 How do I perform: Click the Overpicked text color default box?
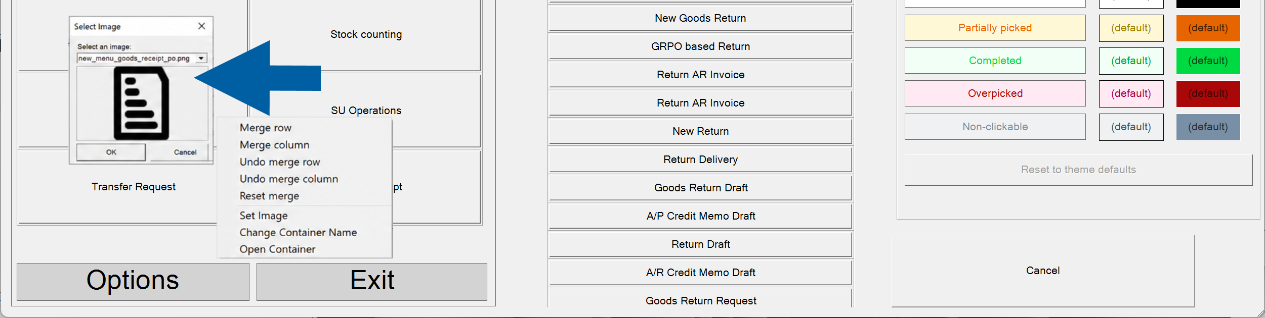pyautogui.click(x=1131, y=94)
